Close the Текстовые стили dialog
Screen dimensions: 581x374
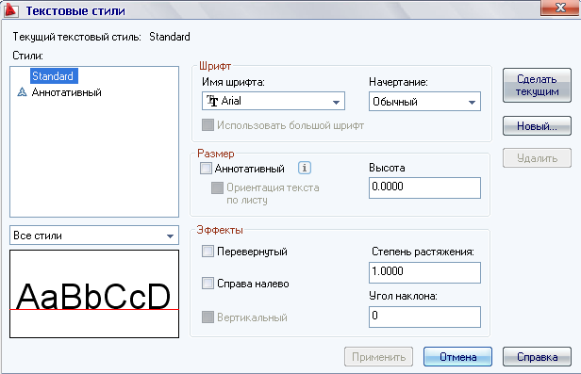(559, 8)
